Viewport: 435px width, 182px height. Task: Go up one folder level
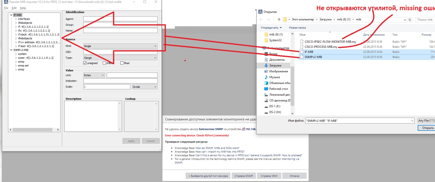click(279, 19)
